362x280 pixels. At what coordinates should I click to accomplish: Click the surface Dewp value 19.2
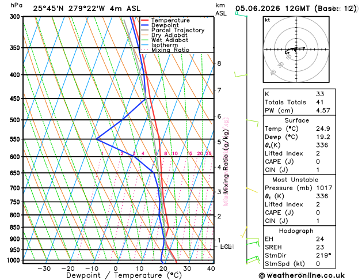pyautogui.click(x=323, y=137)
